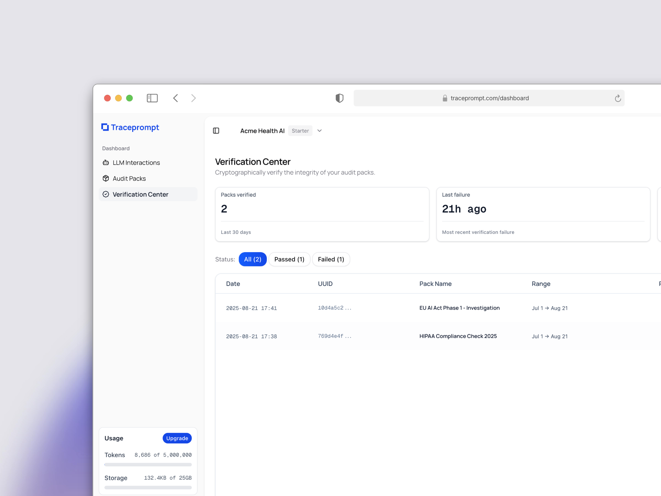Click the Traceprompt brand name
The height and width of the screenshot is (496, 661).
coord(135,127)
